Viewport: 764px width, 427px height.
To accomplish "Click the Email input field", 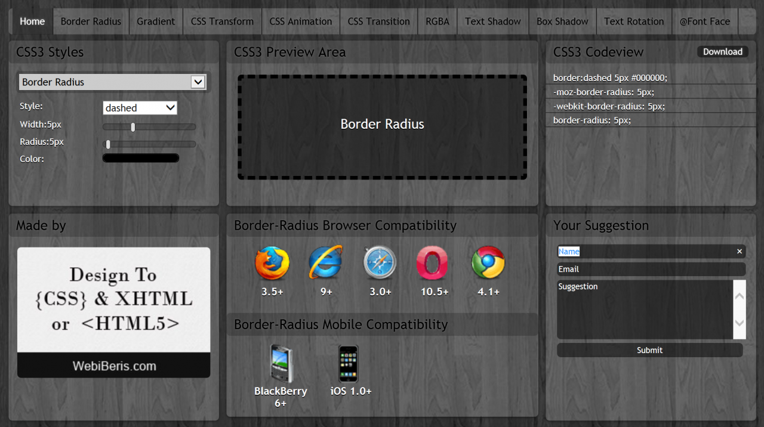I will point(651,270).
